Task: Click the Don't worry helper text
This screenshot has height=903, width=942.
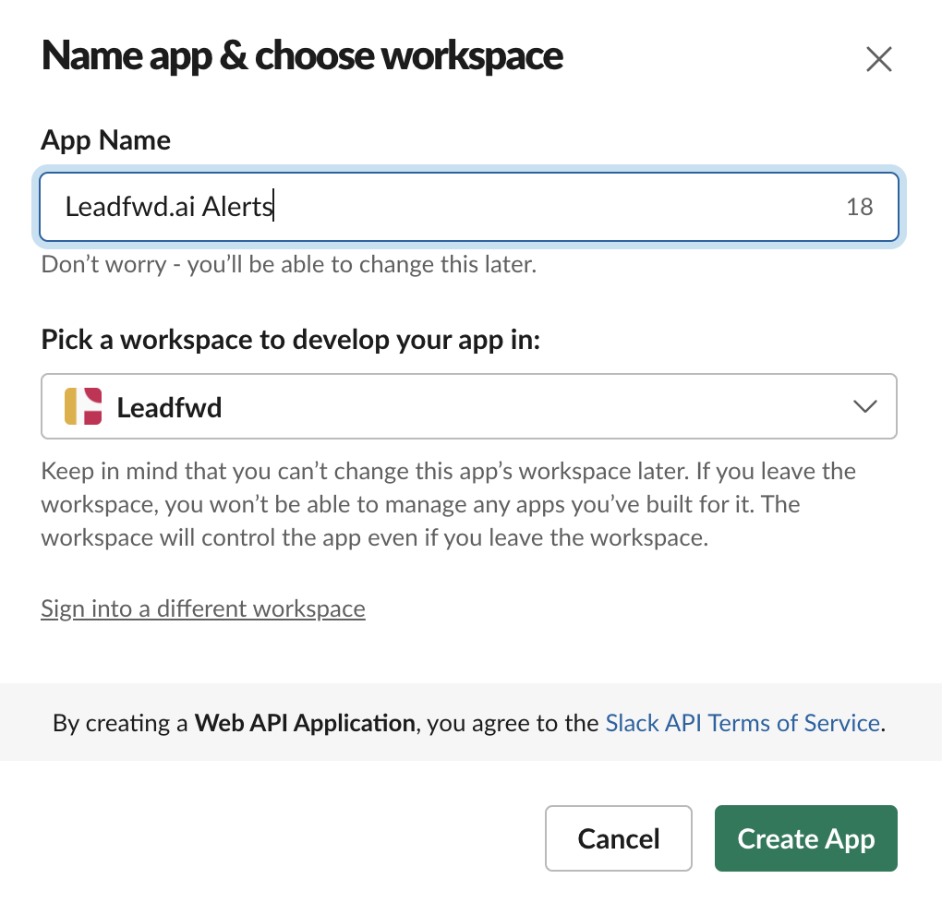Action: coord(289,264)
